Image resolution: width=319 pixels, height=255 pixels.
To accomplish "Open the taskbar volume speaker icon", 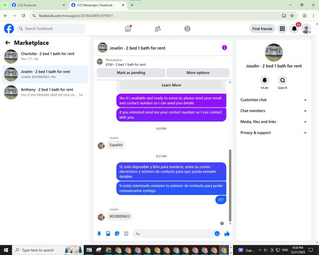I will point(265,250).
